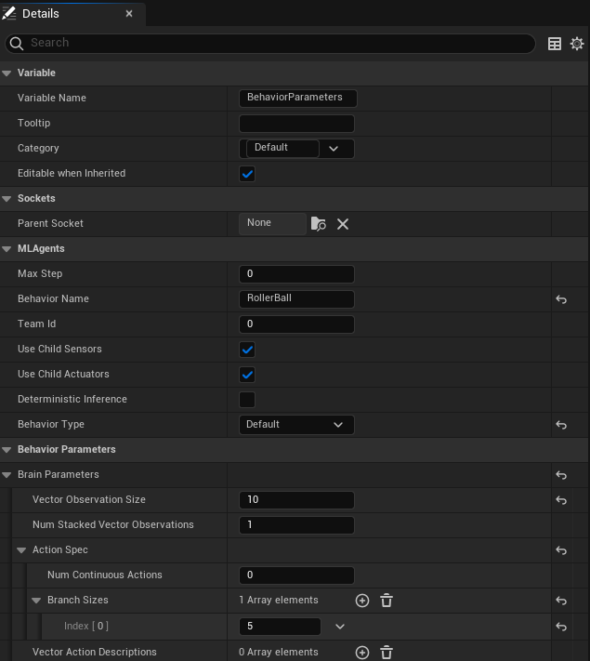Screen dimensions: 590x661
Task: Open the Behavior Type dropdown
Action: point(296,425)
